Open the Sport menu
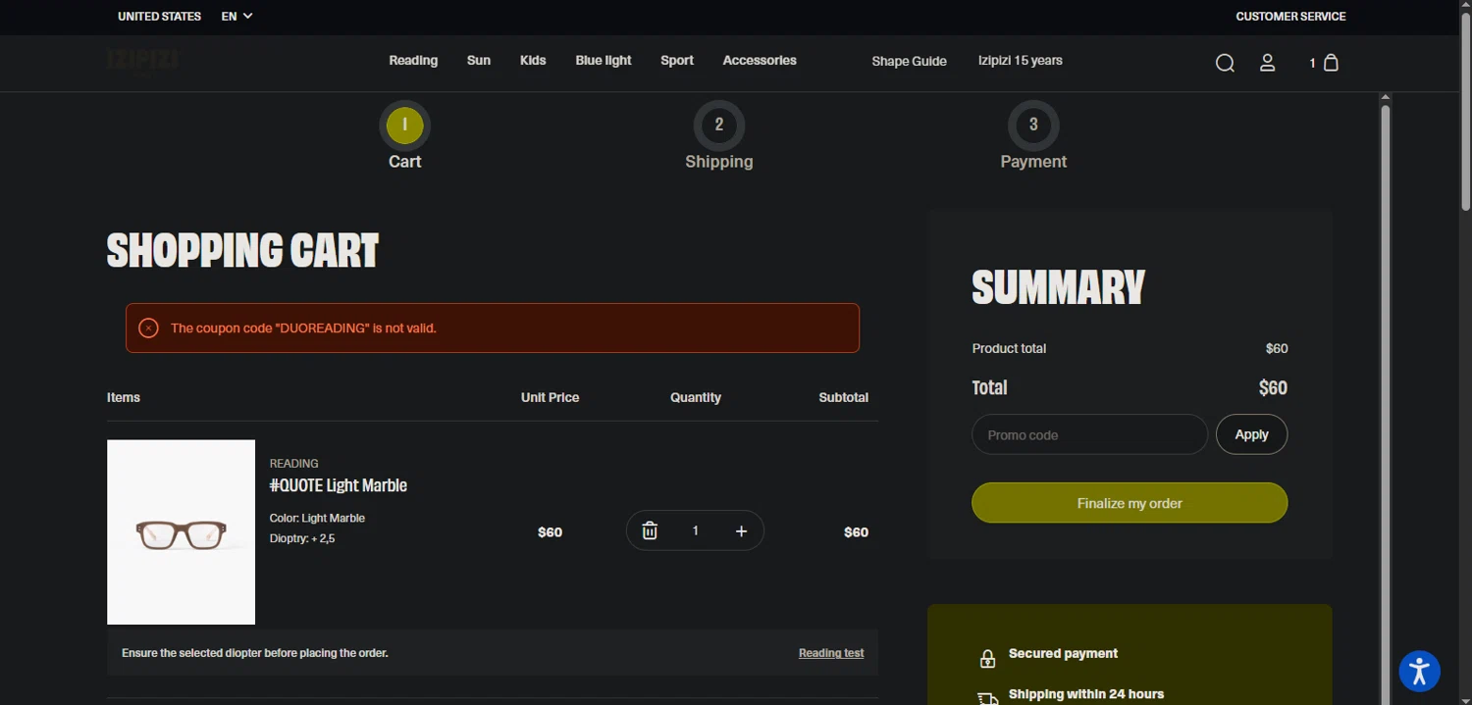The width and height of the screenshot is (1472, 705). [677, 61]
